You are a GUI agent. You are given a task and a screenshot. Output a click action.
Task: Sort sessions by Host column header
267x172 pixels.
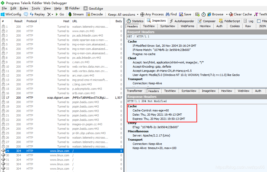coord(55,21)
